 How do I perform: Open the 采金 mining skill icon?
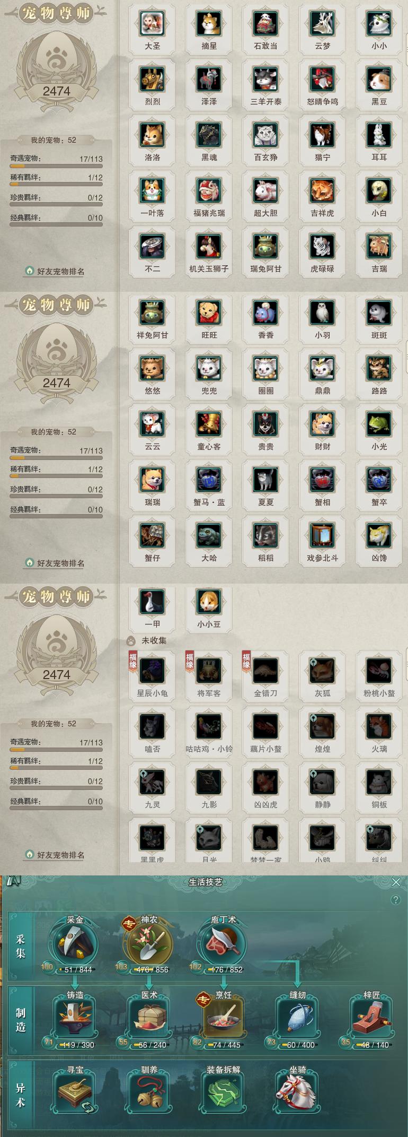(75, 944)
